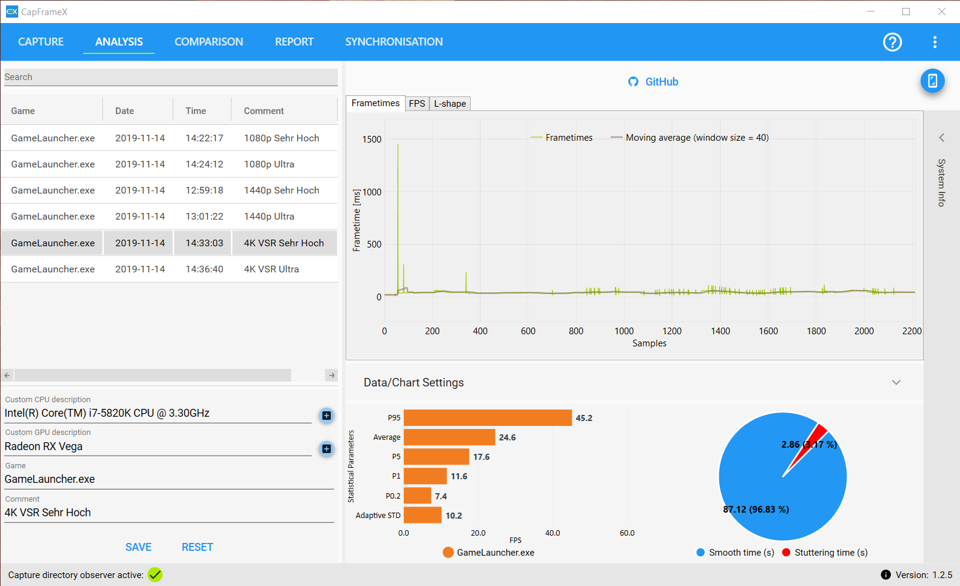Click the Custom GPU description field
This screenshot has height=586, width=960.
(x=158, y=446)
